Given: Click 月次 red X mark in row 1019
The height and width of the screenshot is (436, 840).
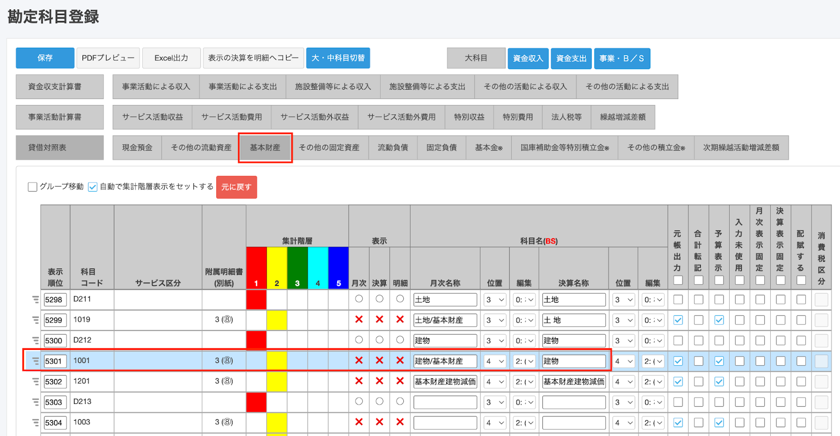Looking at the screenshot, I should (x=359, y=320).
